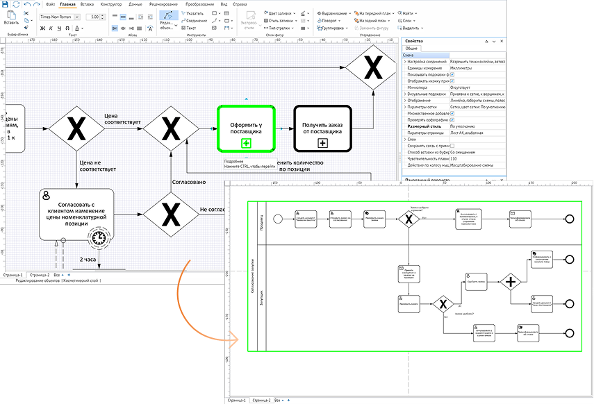Open Цвет заливки fill color picker
The width and height of the screenshot is (594, 404).
[281, 13]
